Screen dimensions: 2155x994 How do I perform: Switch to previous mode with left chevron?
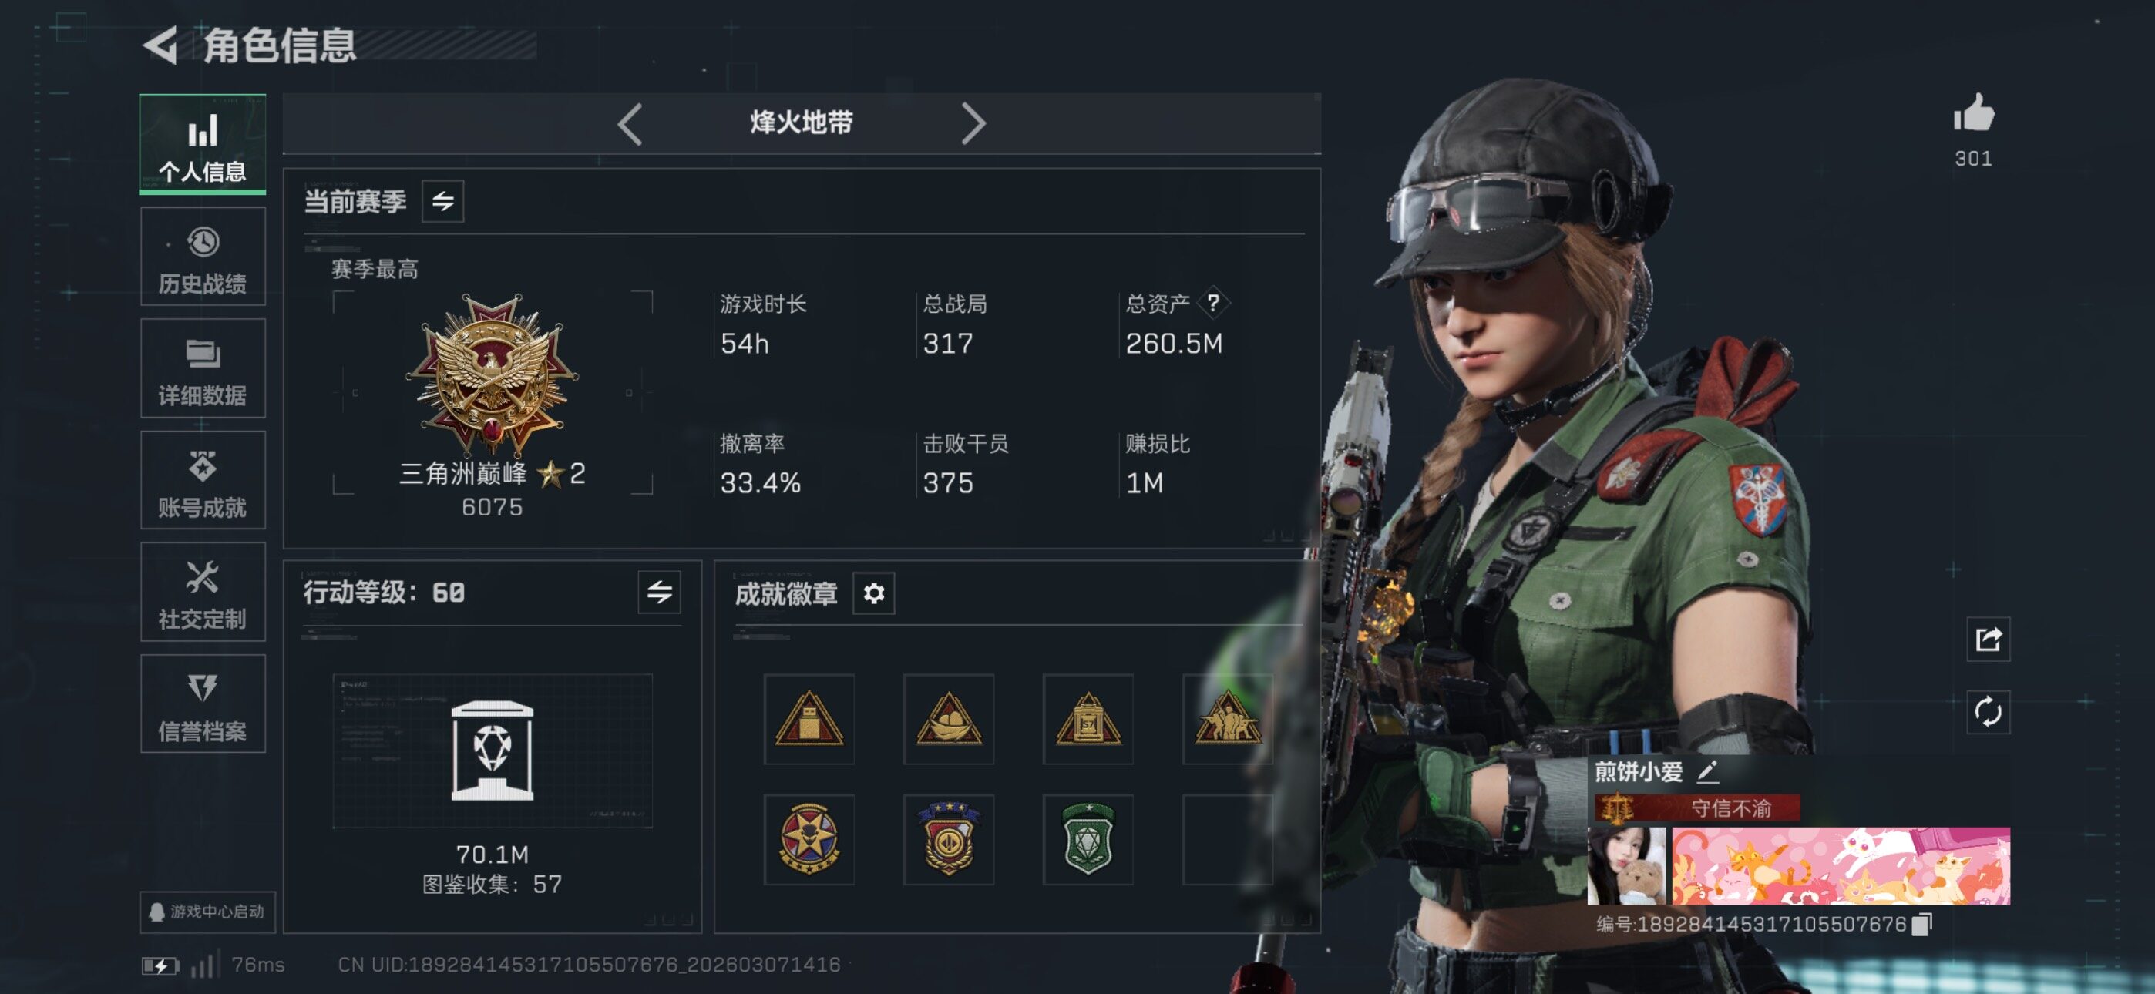[630, 124]
